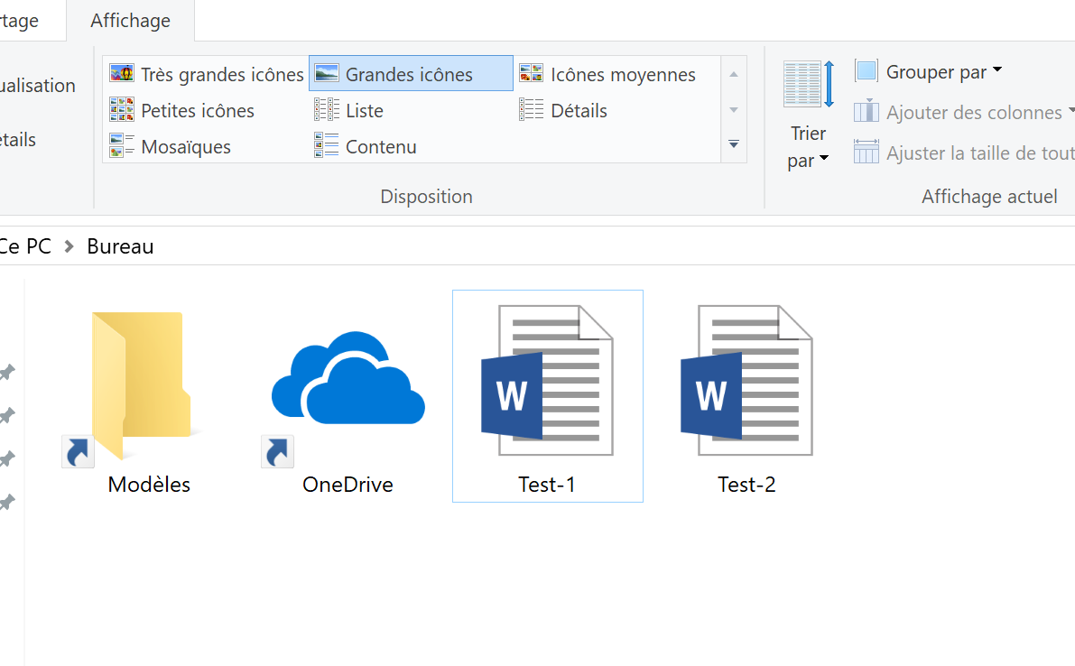Click the Test-1 file name label
Image resolution: width=1075 pixels, height=666 pixels.
coord(546,485)
